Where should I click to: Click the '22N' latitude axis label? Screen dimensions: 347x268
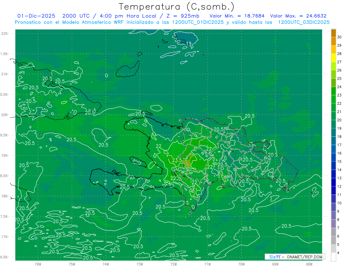pyautogui.click(x=4, y=33)
